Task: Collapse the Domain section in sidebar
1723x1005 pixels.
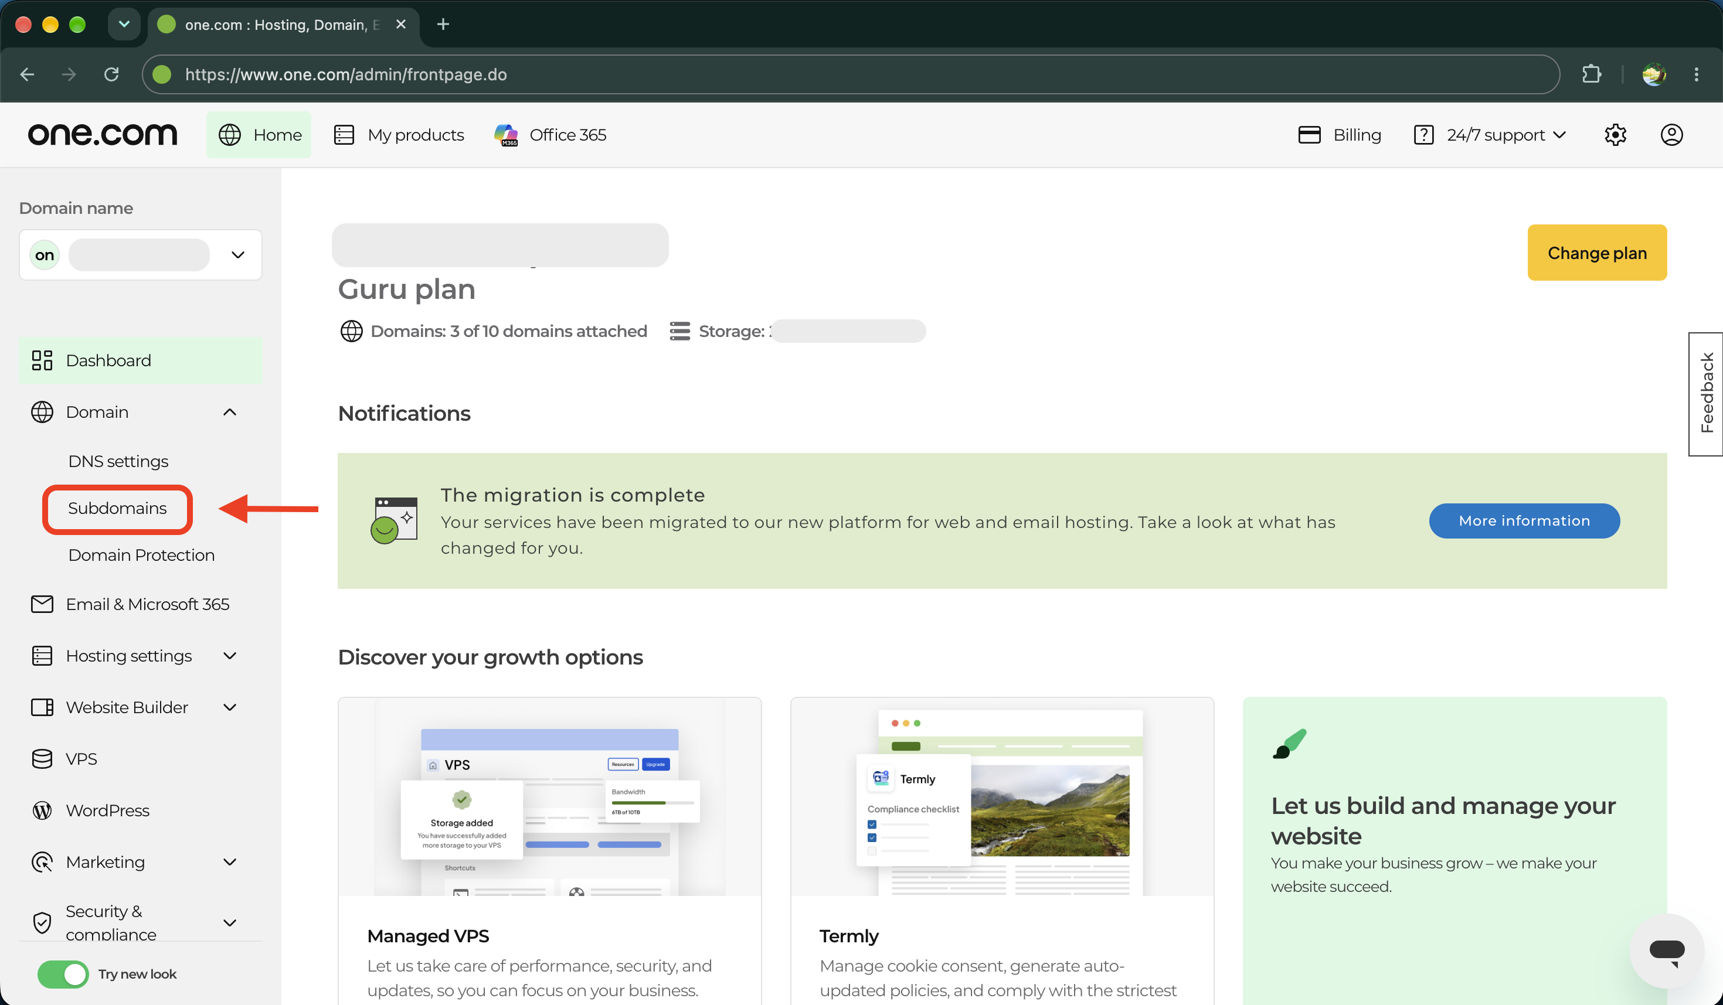Action: pyautogui.click(x=230, y=412)
